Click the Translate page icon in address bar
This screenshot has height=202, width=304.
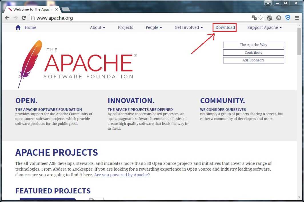pos(254,18)
